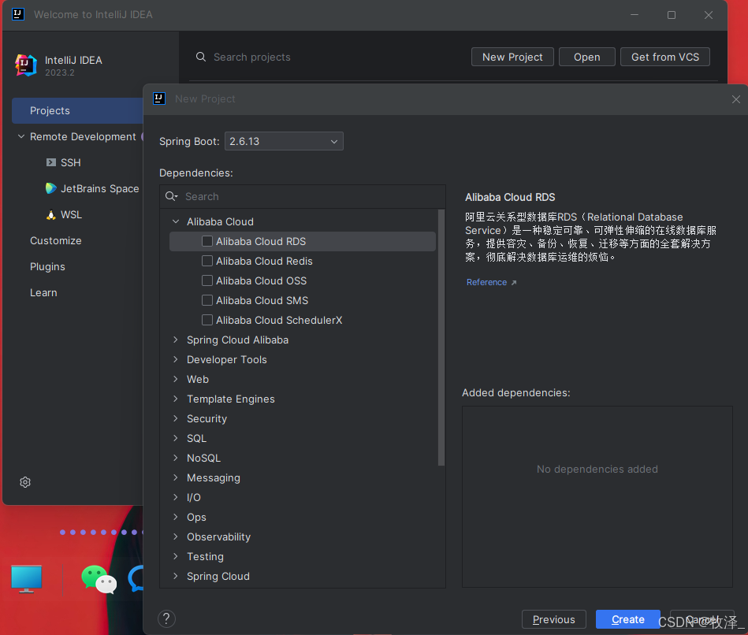The width and height of the screenshot is (748, 635).
Task: Click the SSH terminal icon
Action: coord(51,162)
